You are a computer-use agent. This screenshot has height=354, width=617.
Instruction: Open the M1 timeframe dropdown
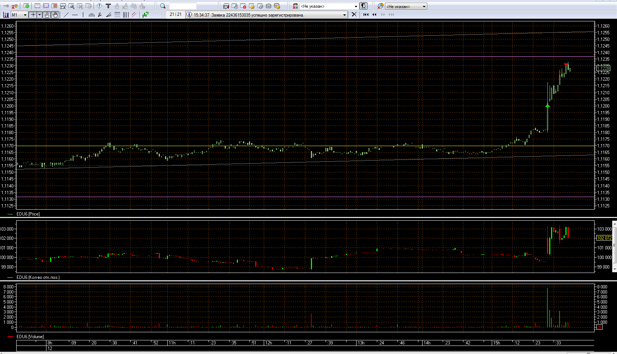(20, 15)
